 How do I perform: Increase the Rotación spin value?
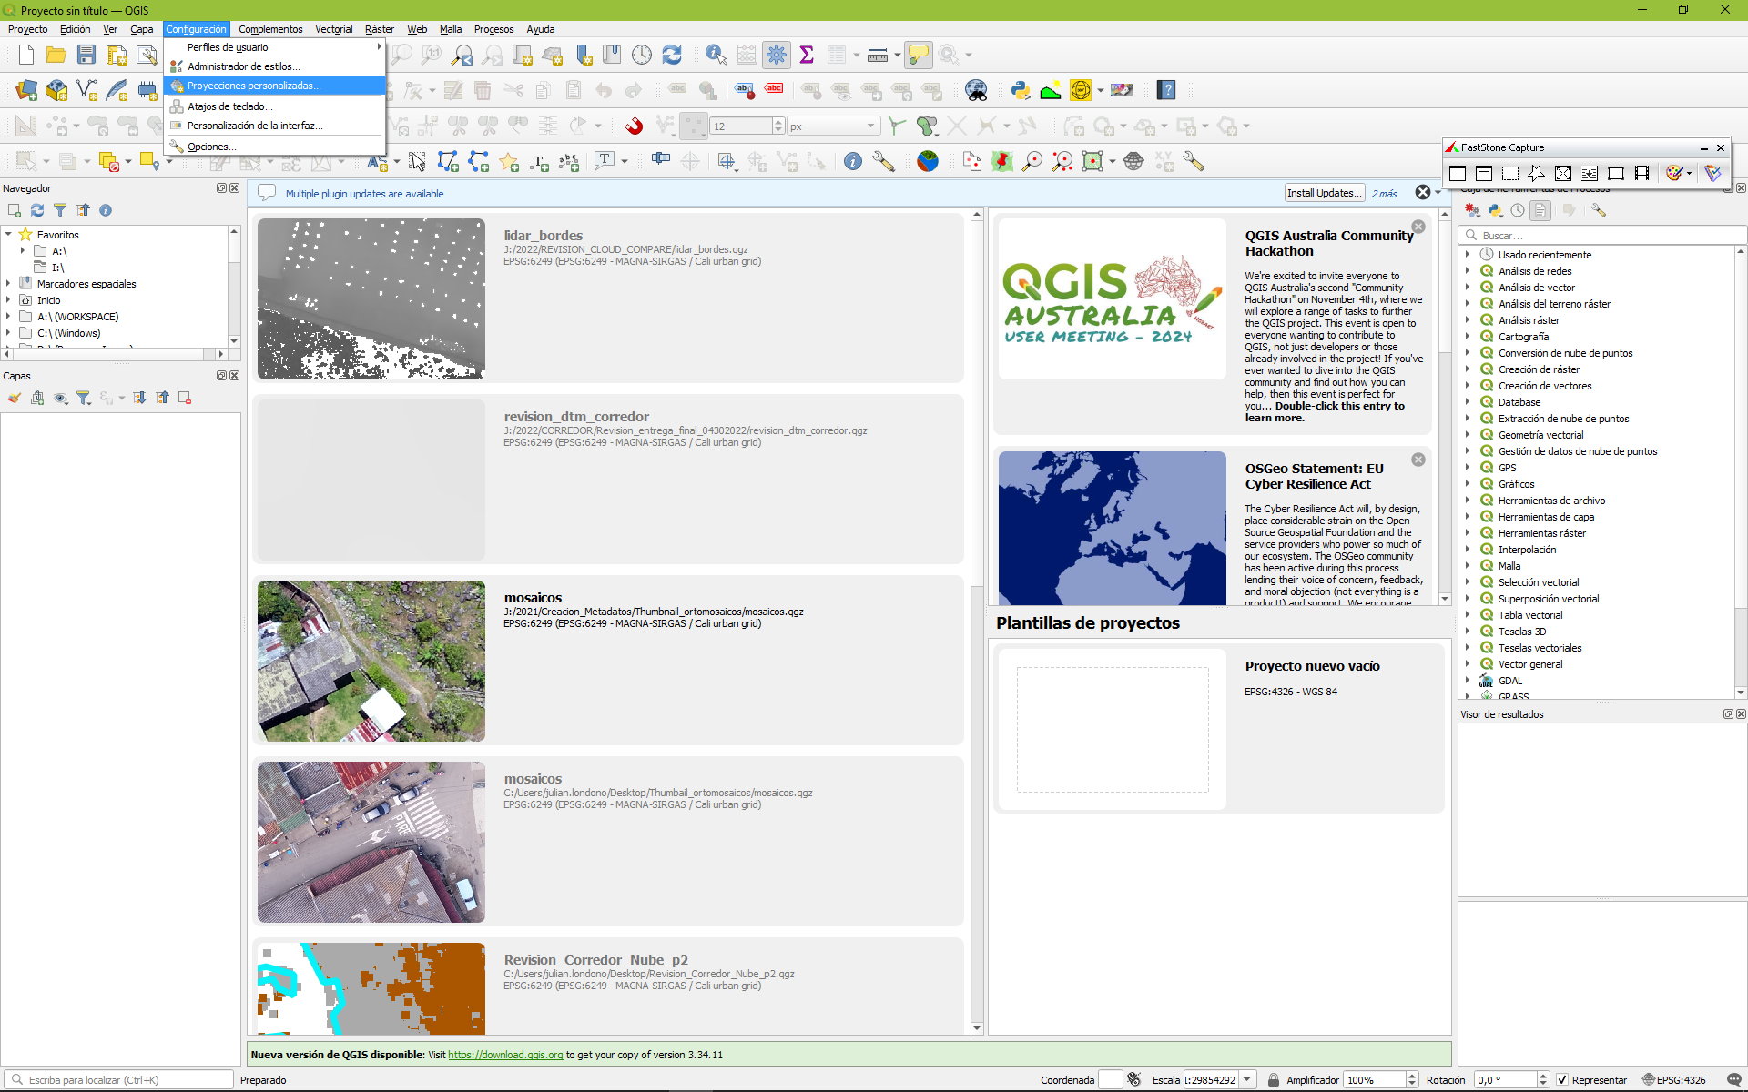point(1543,1077)
